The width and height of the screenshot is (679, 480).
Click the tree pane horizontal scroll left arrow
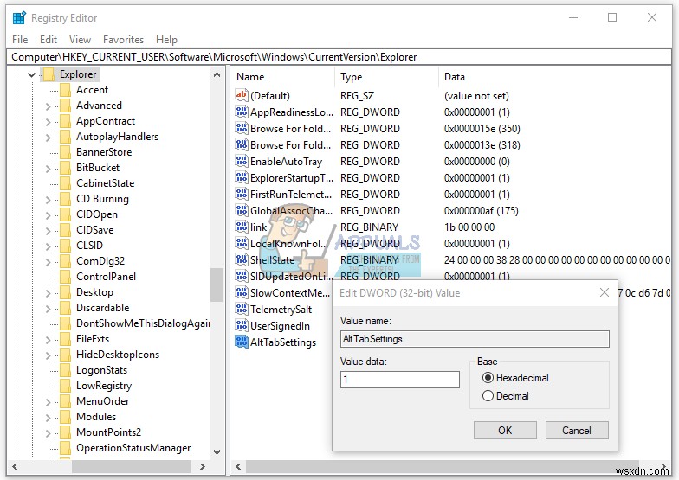point(16,466)
